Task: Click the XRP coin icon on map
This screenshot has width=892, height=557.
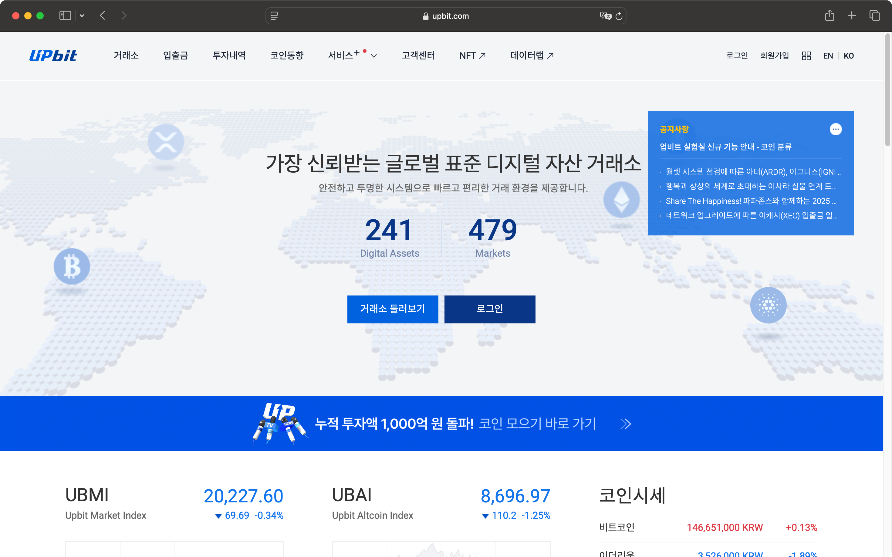Action: [166, 142]
